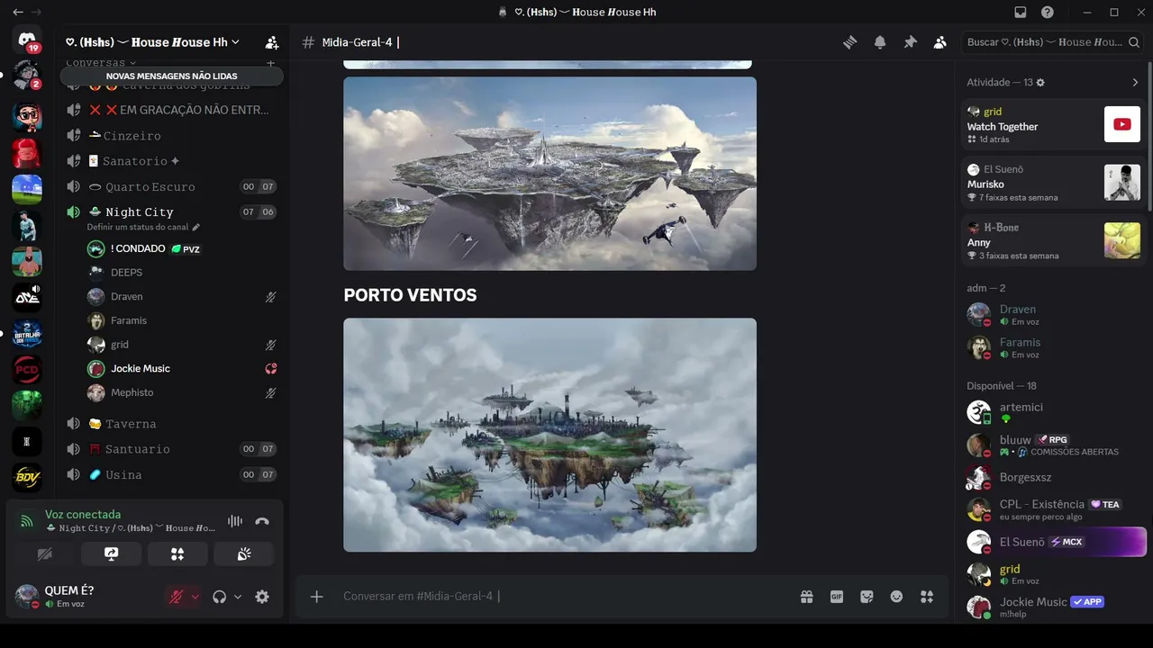Viewport: 1153px width, 648px height.
Task: Open microphone input options dropdown arrow
Action: pyautogui.click(x=195, y=597)
